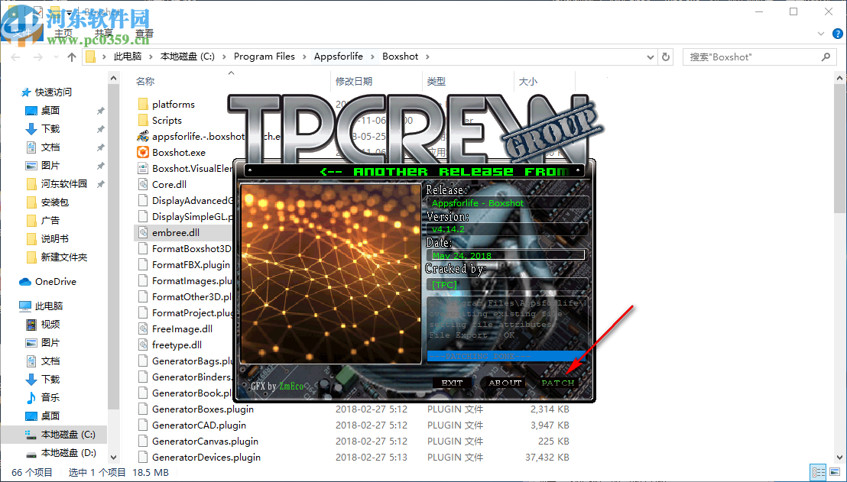Go forward in Explorer history

pyautogui.click(x=37, y=57)
